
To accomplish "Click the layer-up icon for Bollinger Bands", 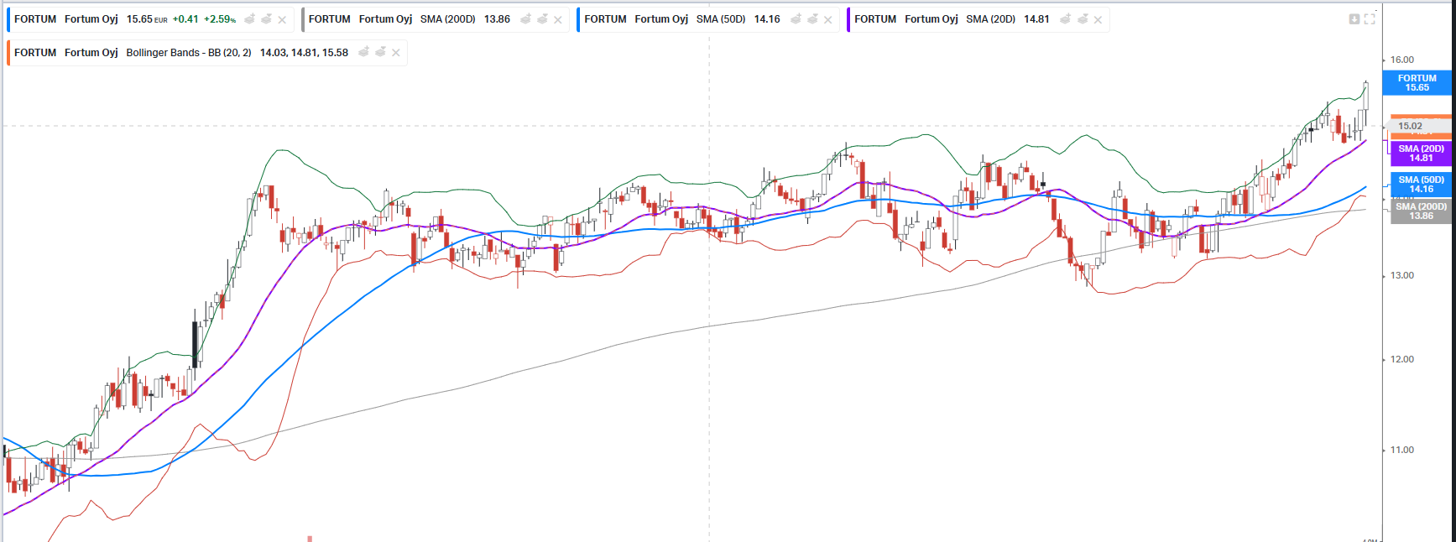I will [364, 52].
